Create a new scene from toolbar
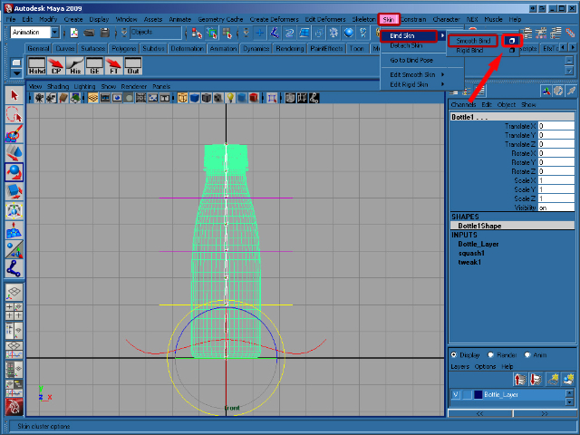 point(74,33)
